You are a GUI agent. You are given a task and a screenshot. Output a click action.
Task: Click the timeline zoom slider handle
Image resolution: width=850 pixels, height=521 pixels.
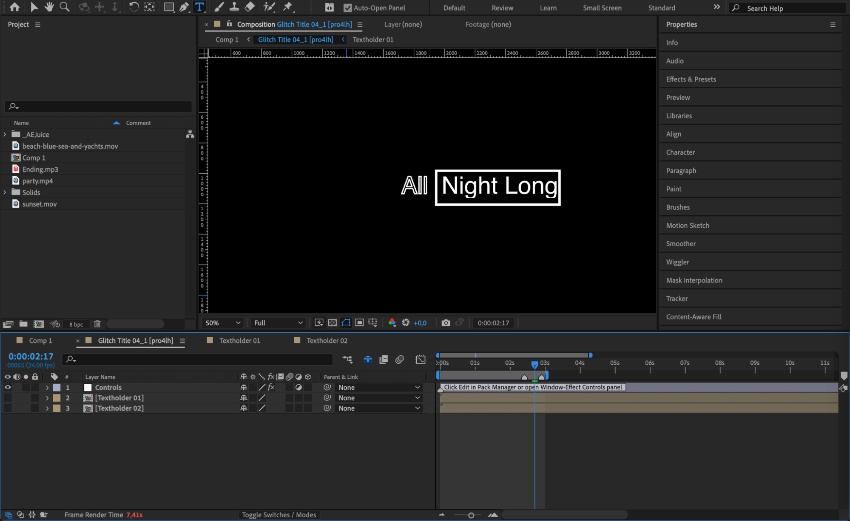pos(471,515)
